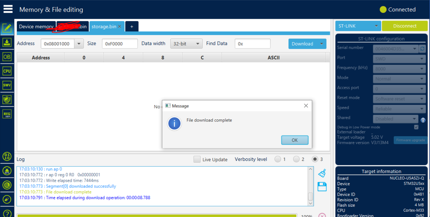Open the 0110 binary log icon
This screenshot has height=217, width=430.
7,156
